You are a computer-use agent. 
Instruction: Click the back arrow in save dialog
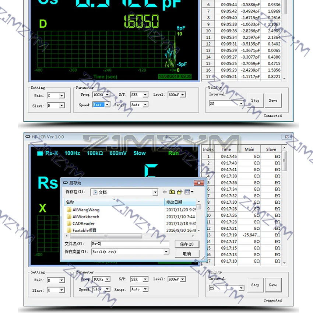click(x=165, y=192)
